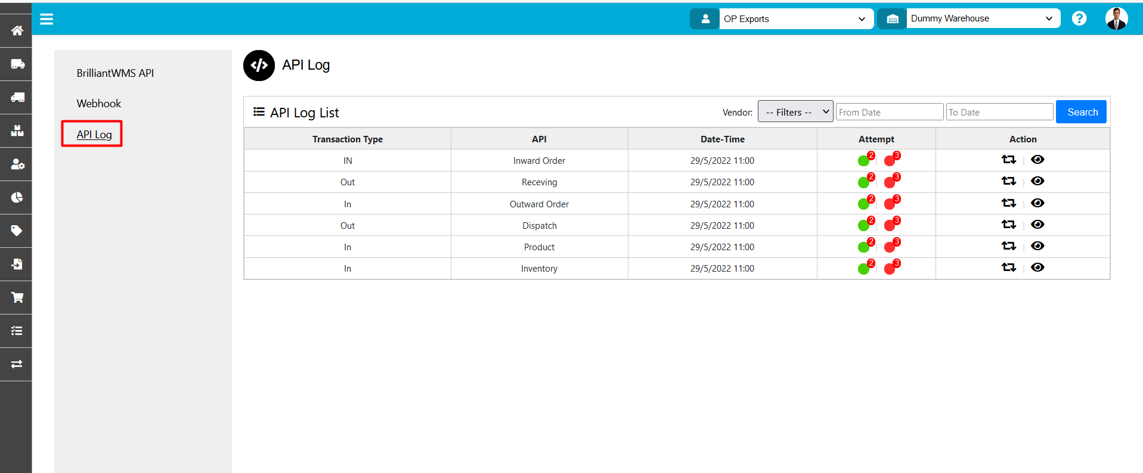This screenshot has width=1143, height=473.
Task: Click the red failed indicator for Product
Action: (890, 247)
